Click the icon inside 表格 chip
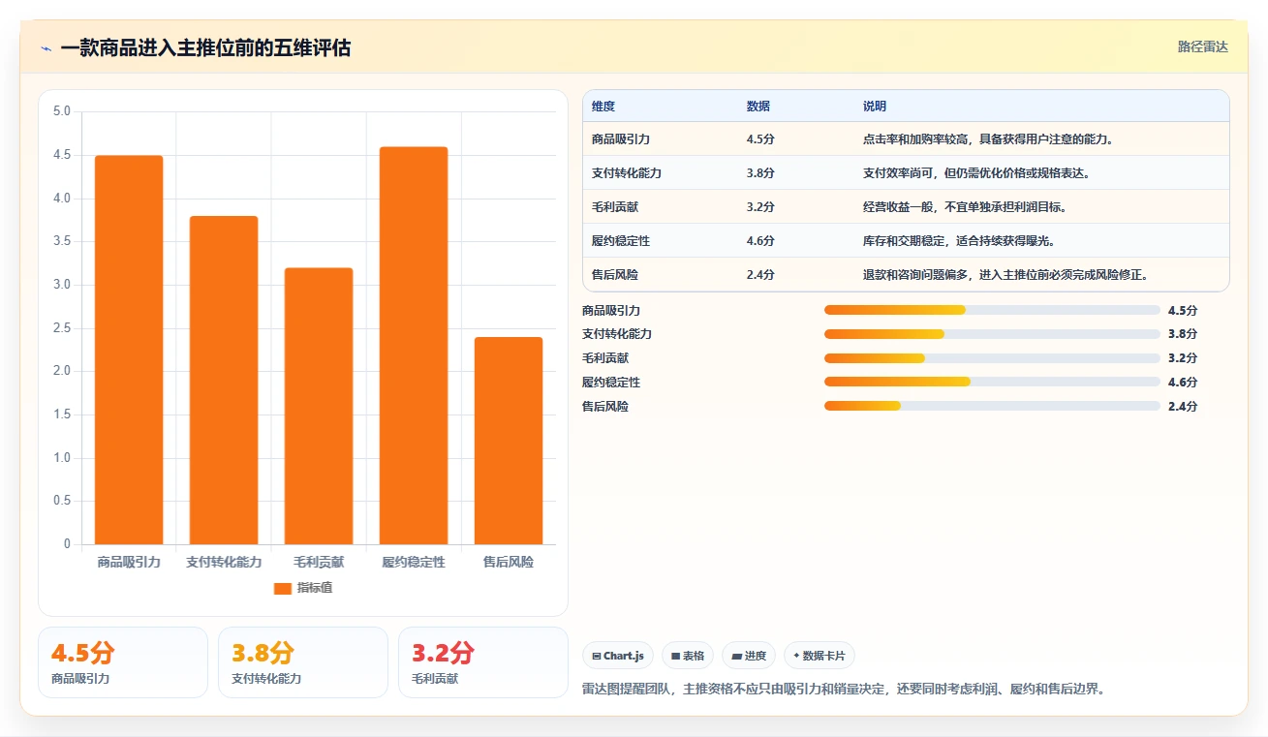 [x=675, y=656]
